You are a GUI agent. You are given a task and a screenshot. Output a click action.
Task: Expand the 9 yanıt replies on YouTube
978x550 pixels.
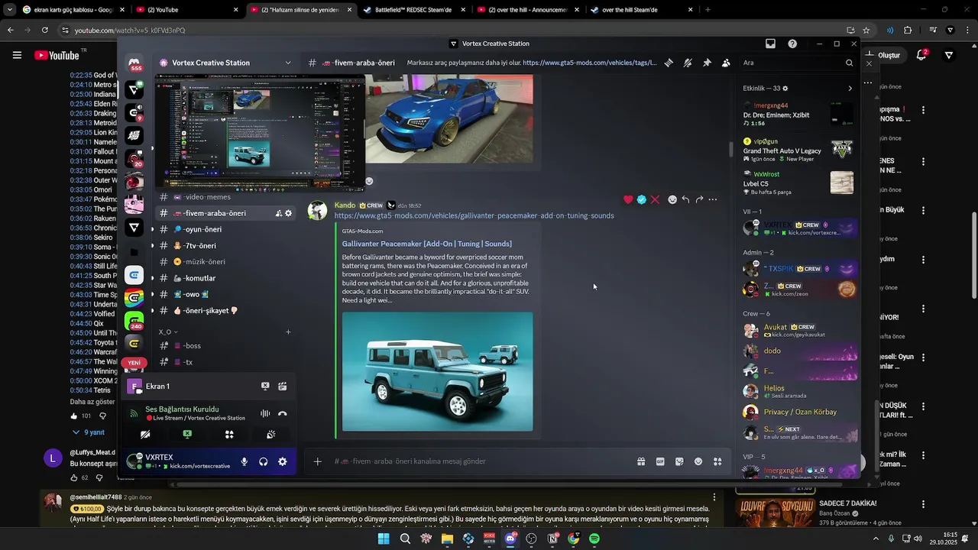89,432
